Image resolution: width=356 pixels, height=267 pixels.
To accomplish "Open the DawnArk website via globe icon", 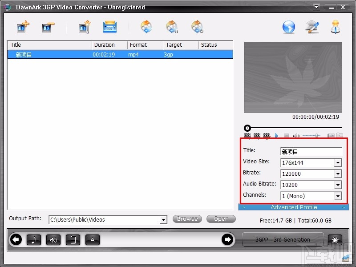I will (x=288, y=27).
